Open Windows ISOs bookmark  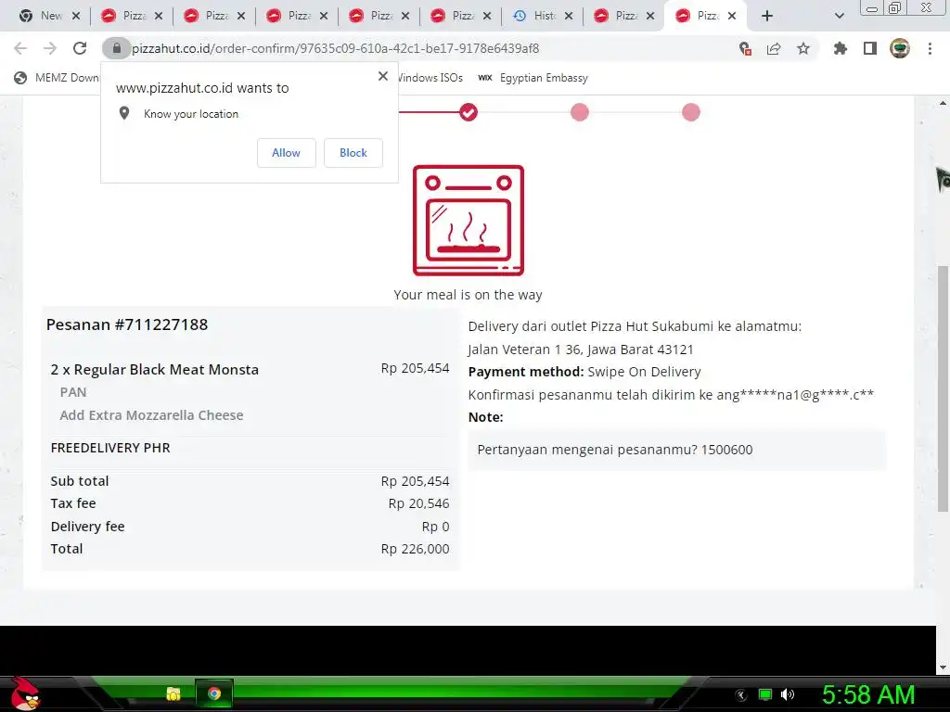(430, 78)
